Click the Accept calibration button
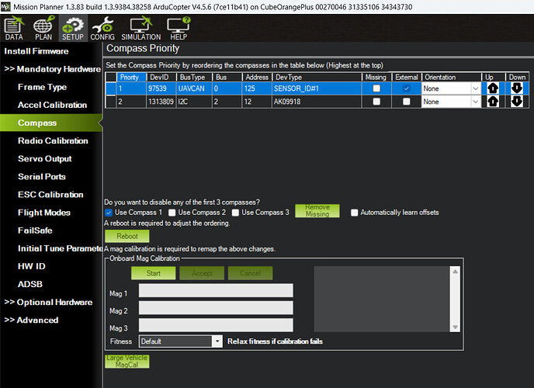This screenshot has height=388, width=534. click(x=202, y=273)
